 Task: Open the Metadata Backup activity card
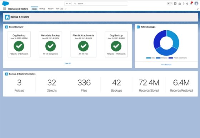50,44
